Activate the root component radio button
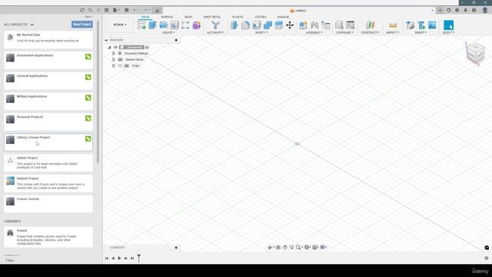 (147, 47)
